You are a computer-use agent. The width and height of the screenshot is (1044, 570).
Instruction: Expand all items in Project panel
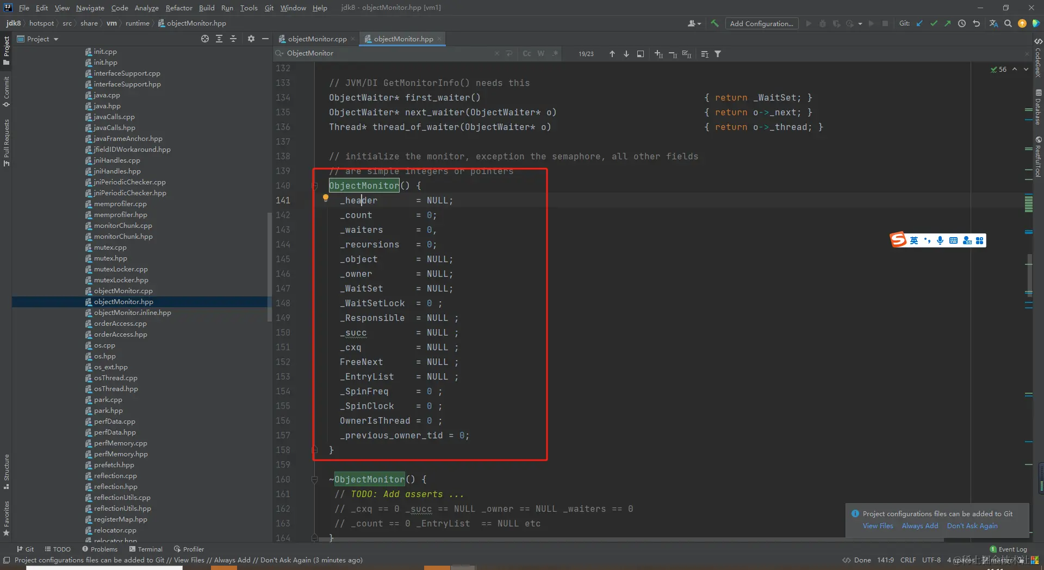click(x=219, y=39)
